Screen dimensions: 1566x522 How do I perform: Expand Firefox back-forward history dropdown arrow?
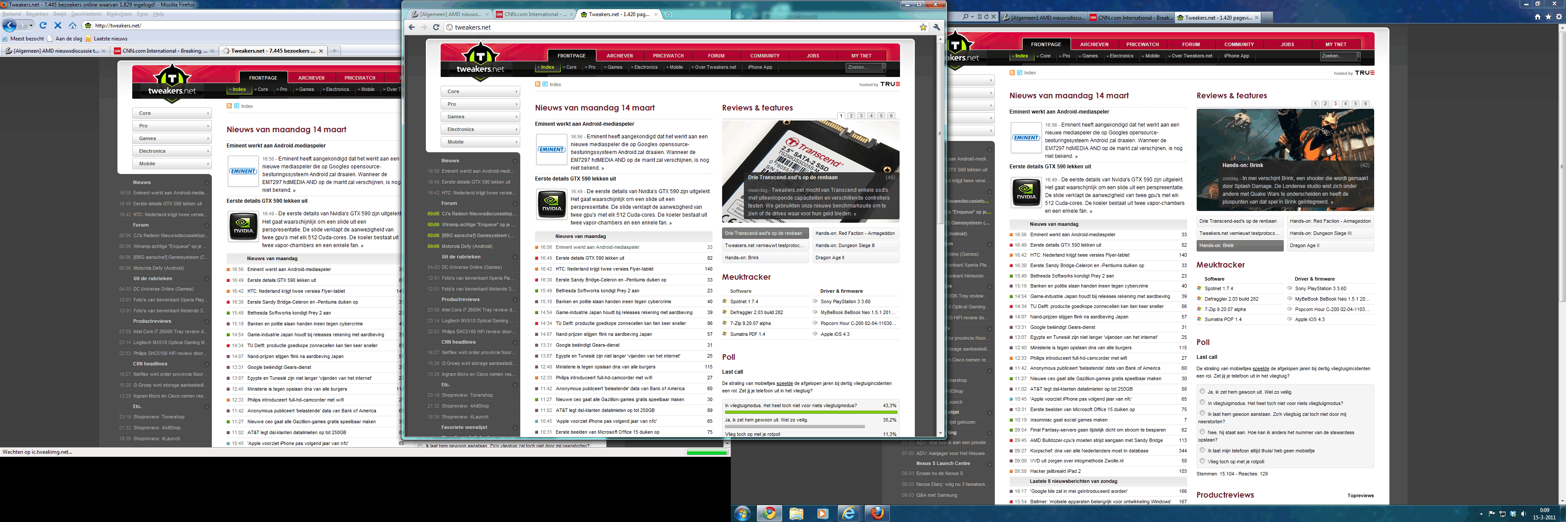click(30, 26)
